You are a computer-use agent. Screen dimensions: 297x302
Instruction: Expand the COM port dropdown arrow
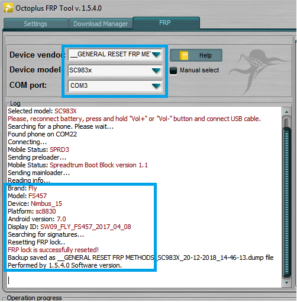click(156, 86)
